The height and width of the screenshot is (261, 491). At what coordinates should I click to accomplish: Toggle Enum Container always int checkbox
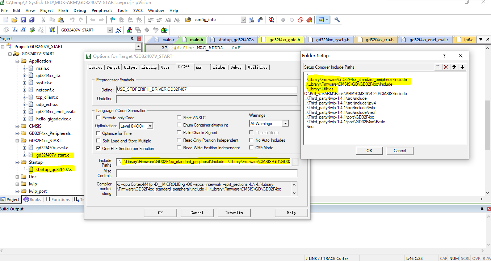pyautogui.click(x=179, y=125)
